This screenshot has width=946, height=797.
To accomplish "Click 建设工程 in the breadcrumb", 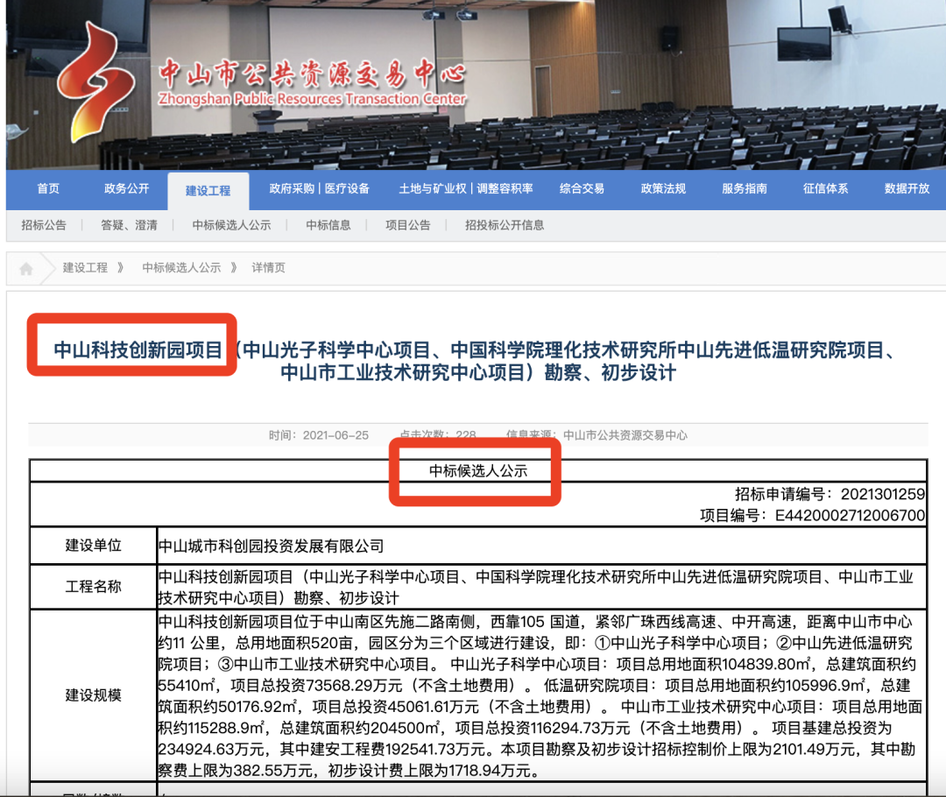I will click(x=85, y=268).
